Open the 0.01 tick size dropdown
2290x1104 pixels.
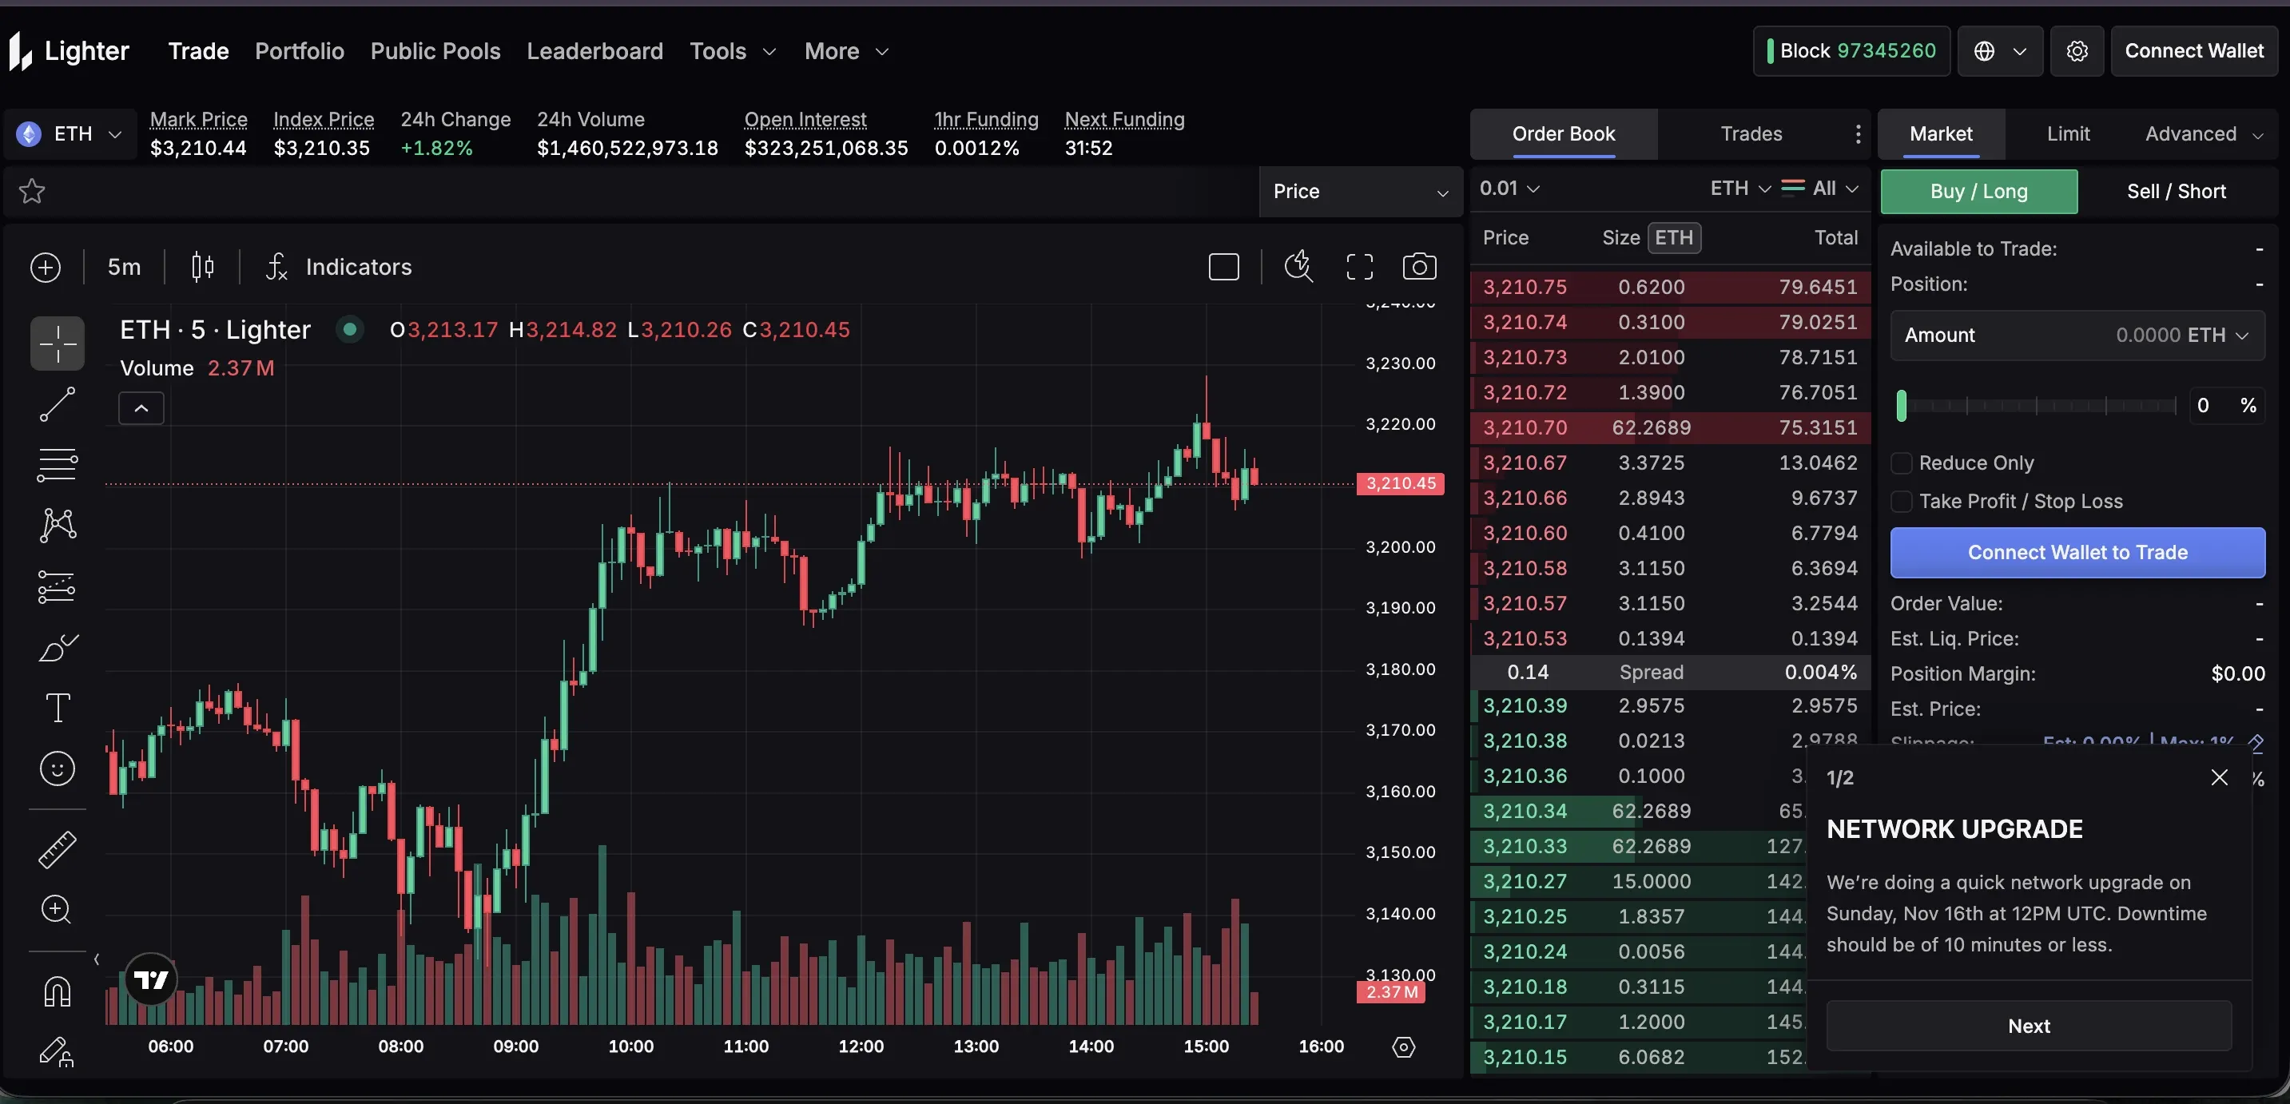click(1509, 188)
